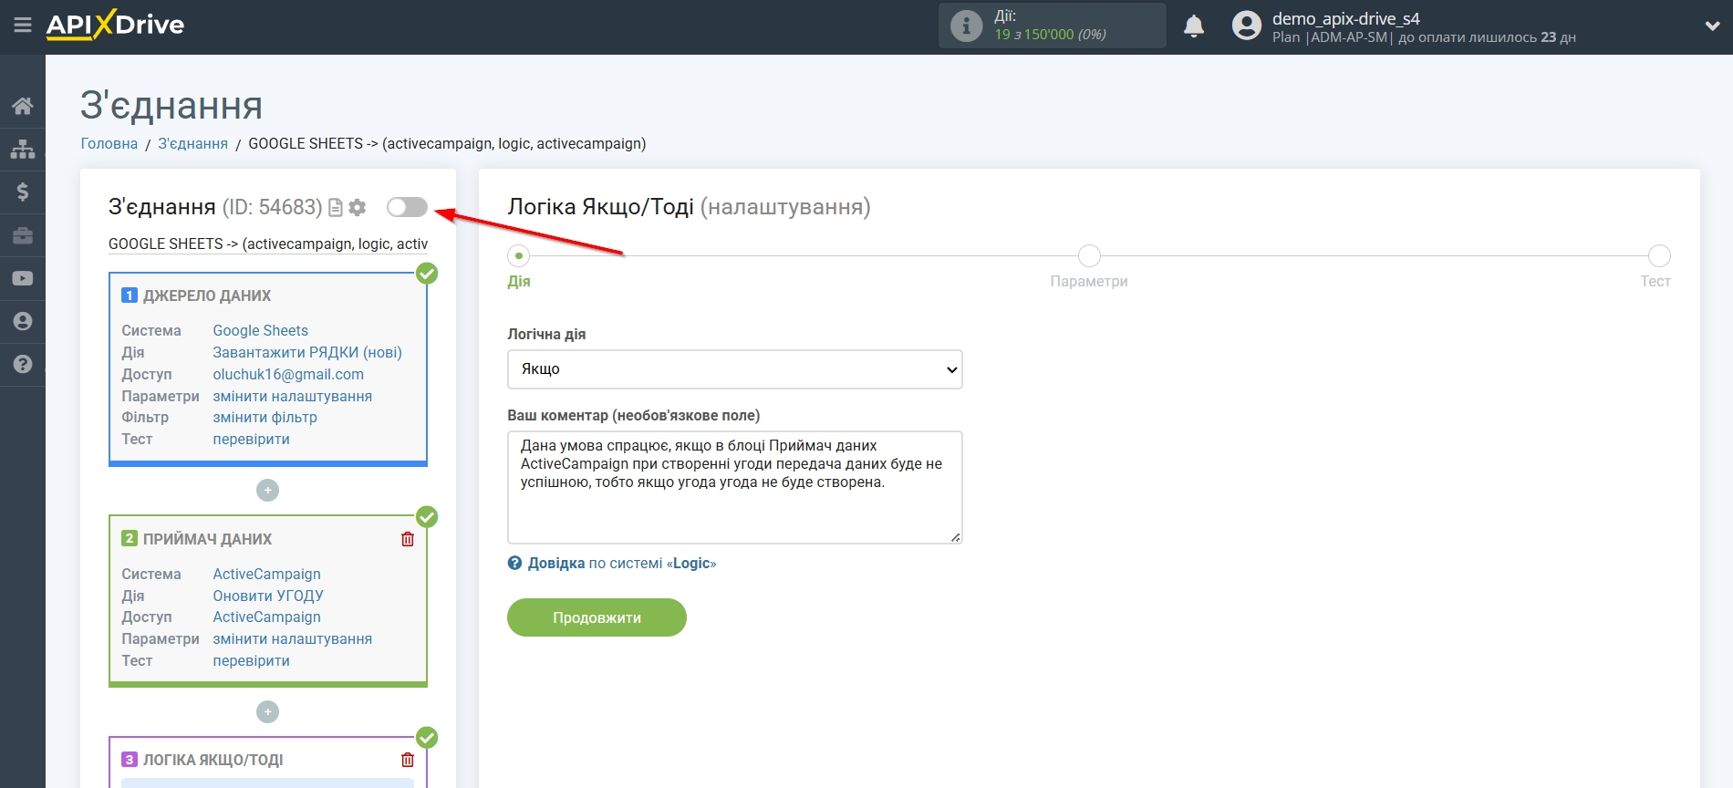Open Довідка по системі Logic help
The height and width of the screenshot is (788, 1733).
pyautogui.click(x=612, y=564)
